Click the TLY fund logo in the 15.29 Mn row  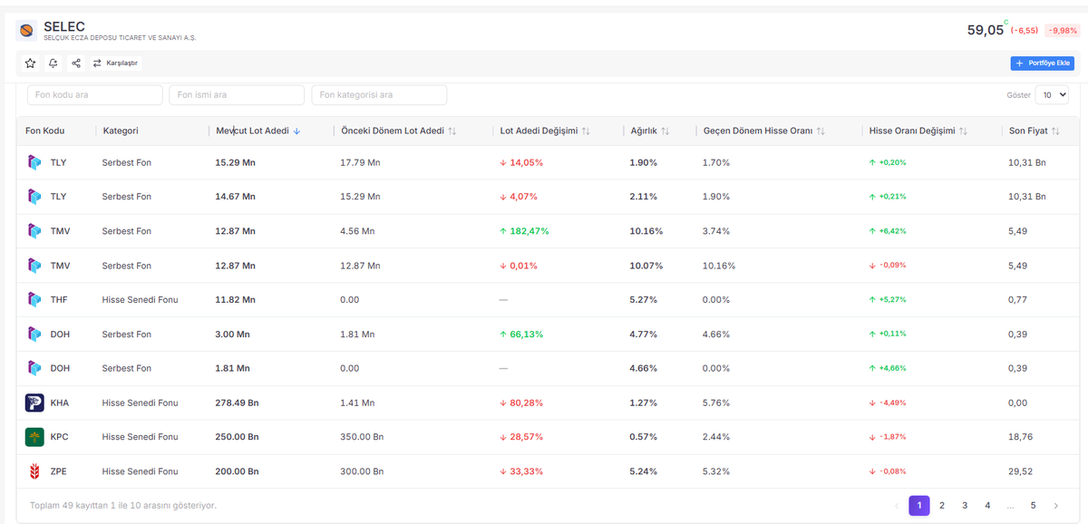point(34,162)
